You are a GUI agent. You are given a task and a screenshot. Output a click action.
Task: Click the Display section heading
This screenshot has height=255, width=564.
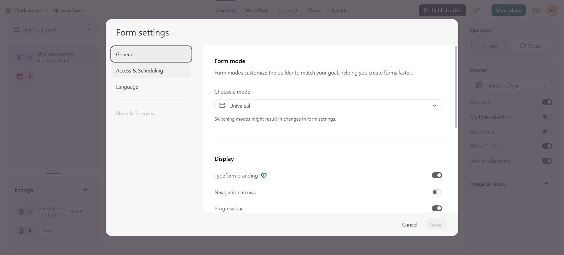(224, 159)
